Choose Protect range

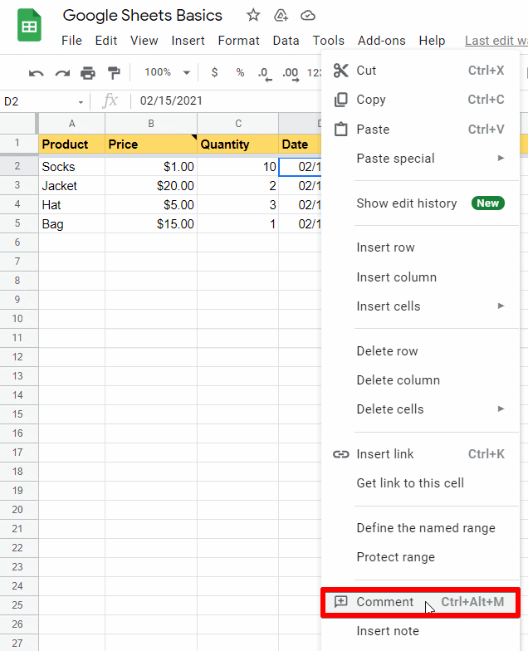(420, 556)
